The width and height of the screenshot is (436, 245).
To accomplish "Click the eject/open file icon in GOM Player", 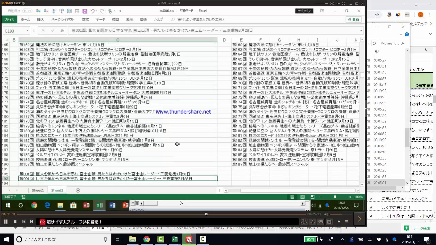I will click(339, 222).
